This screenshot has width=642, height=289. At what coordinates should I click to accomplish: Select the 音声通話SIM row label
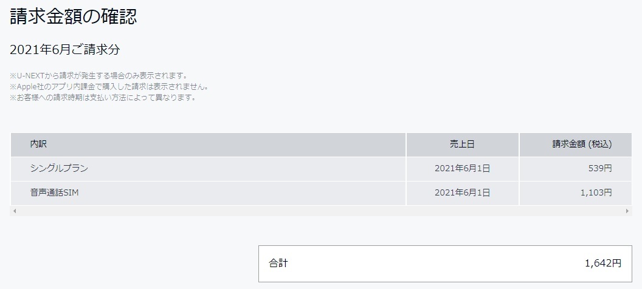(51, 193)
